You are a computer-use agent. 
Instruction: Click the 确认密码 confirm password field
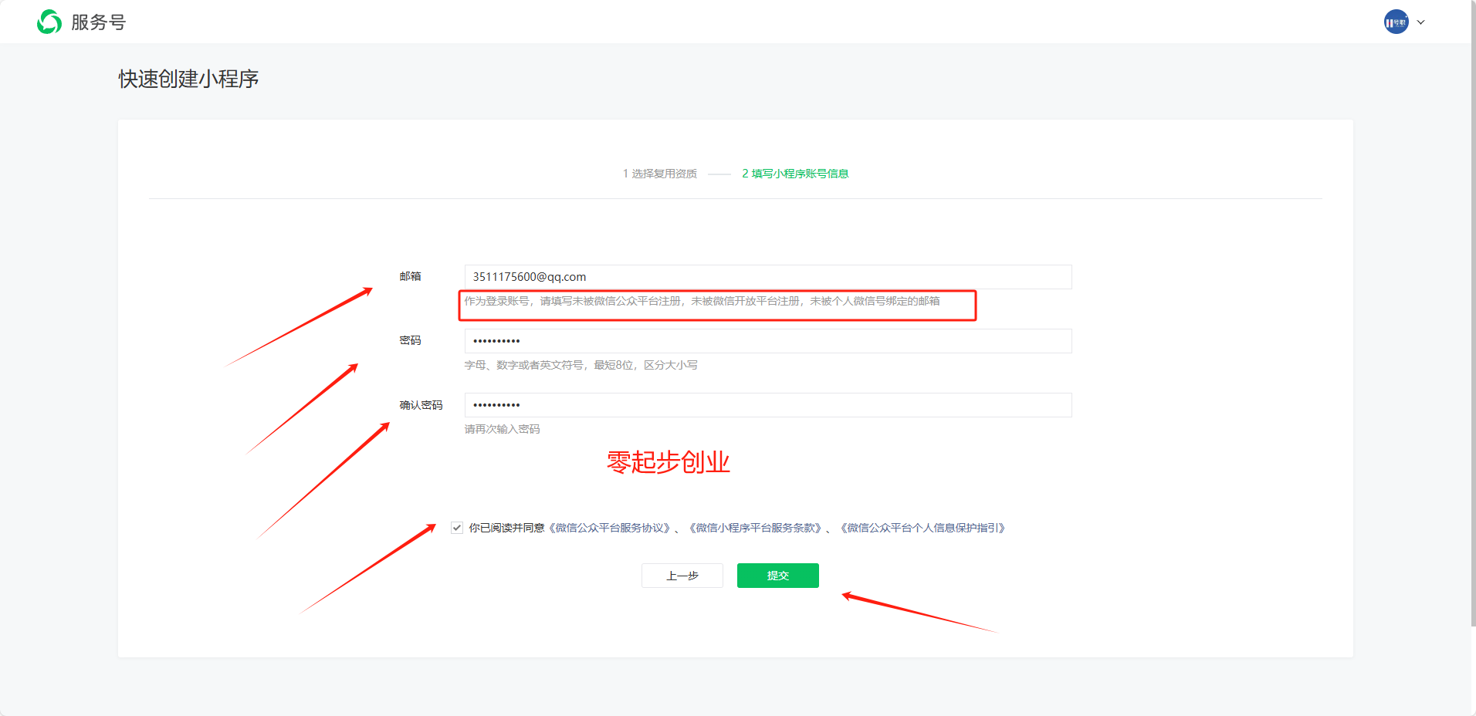coord(767,404)
